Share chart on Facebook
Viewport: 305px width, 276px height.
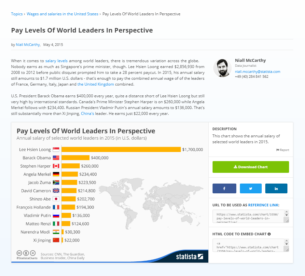pos(224,188)
